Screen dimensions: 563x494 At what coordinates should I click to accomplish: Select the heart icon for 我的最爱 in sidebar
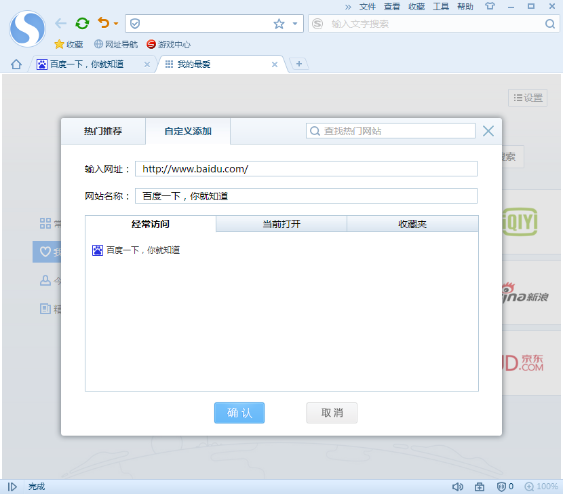point(45,251)
